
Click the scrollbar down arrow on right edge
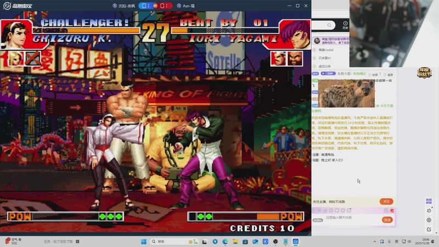(436, 233)
